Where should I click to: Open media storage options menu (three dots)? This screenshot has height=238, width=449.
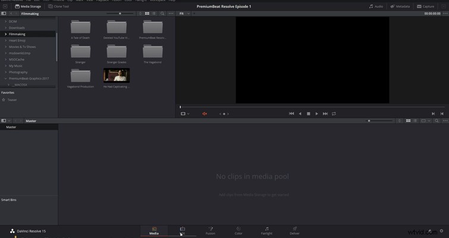click(171, 14)
